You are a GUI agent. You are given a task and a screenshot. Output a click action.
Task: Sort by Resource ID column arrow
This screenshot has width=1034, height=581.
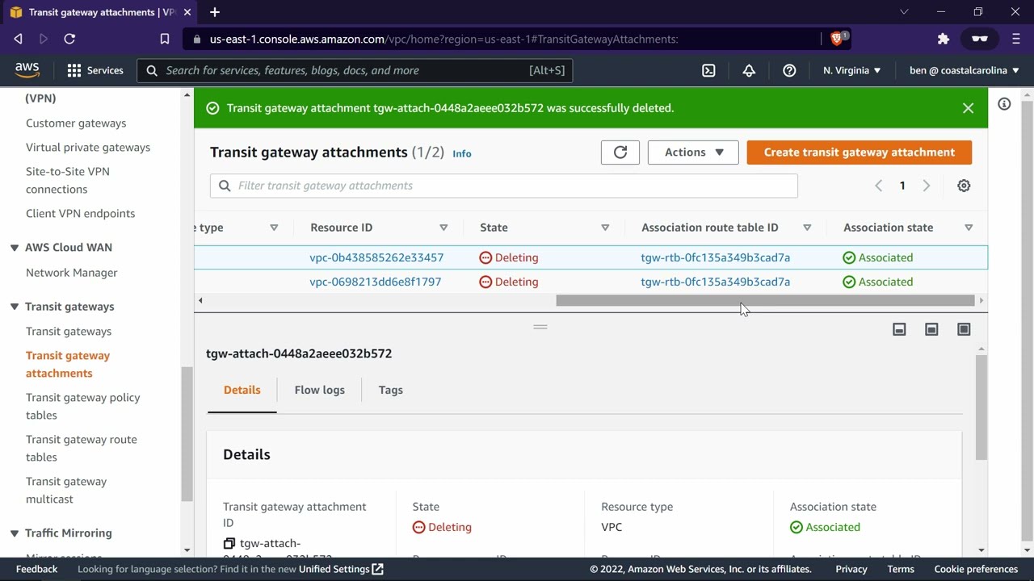point(443,228)
